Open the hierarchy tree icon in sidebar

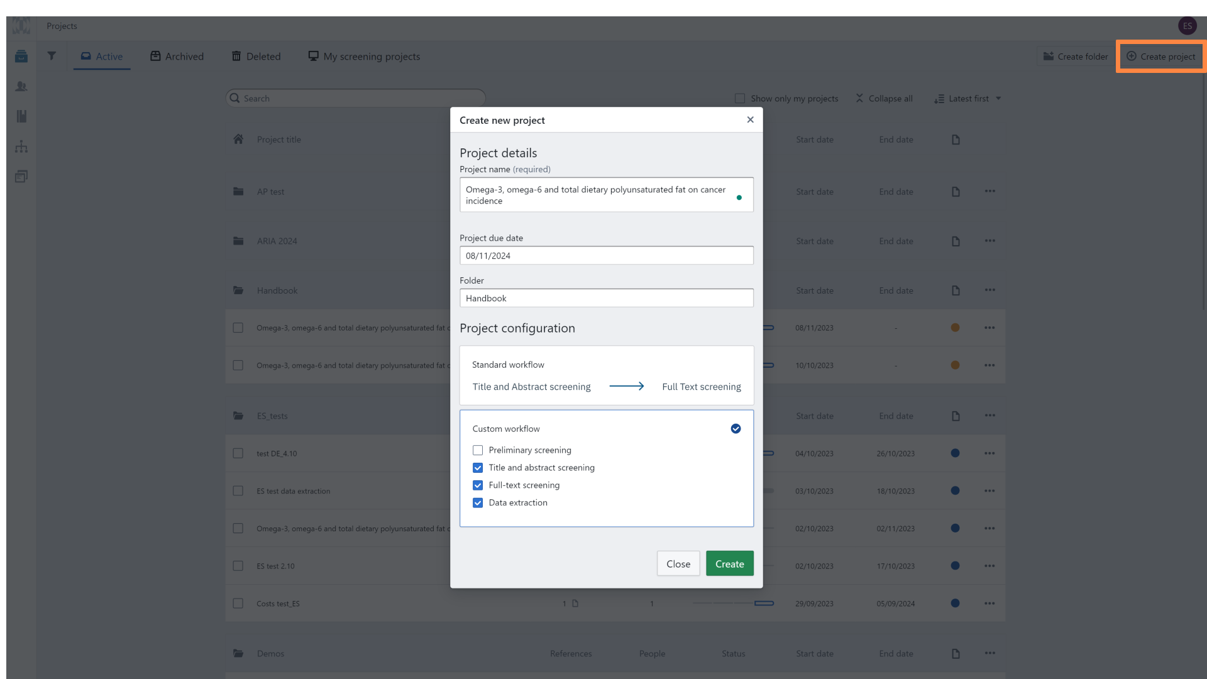(21, 146)
